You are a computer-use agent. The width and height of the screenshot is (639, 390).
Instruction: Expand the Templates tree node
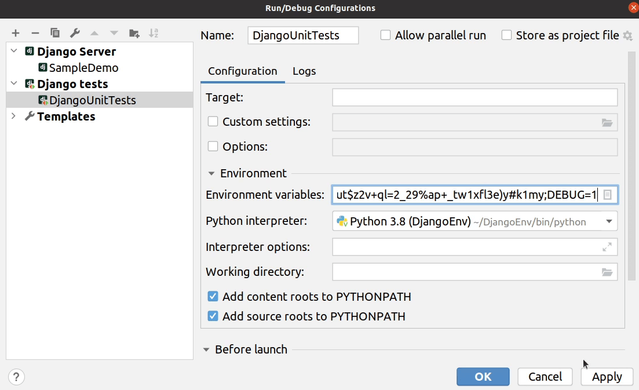pos(14,116)
